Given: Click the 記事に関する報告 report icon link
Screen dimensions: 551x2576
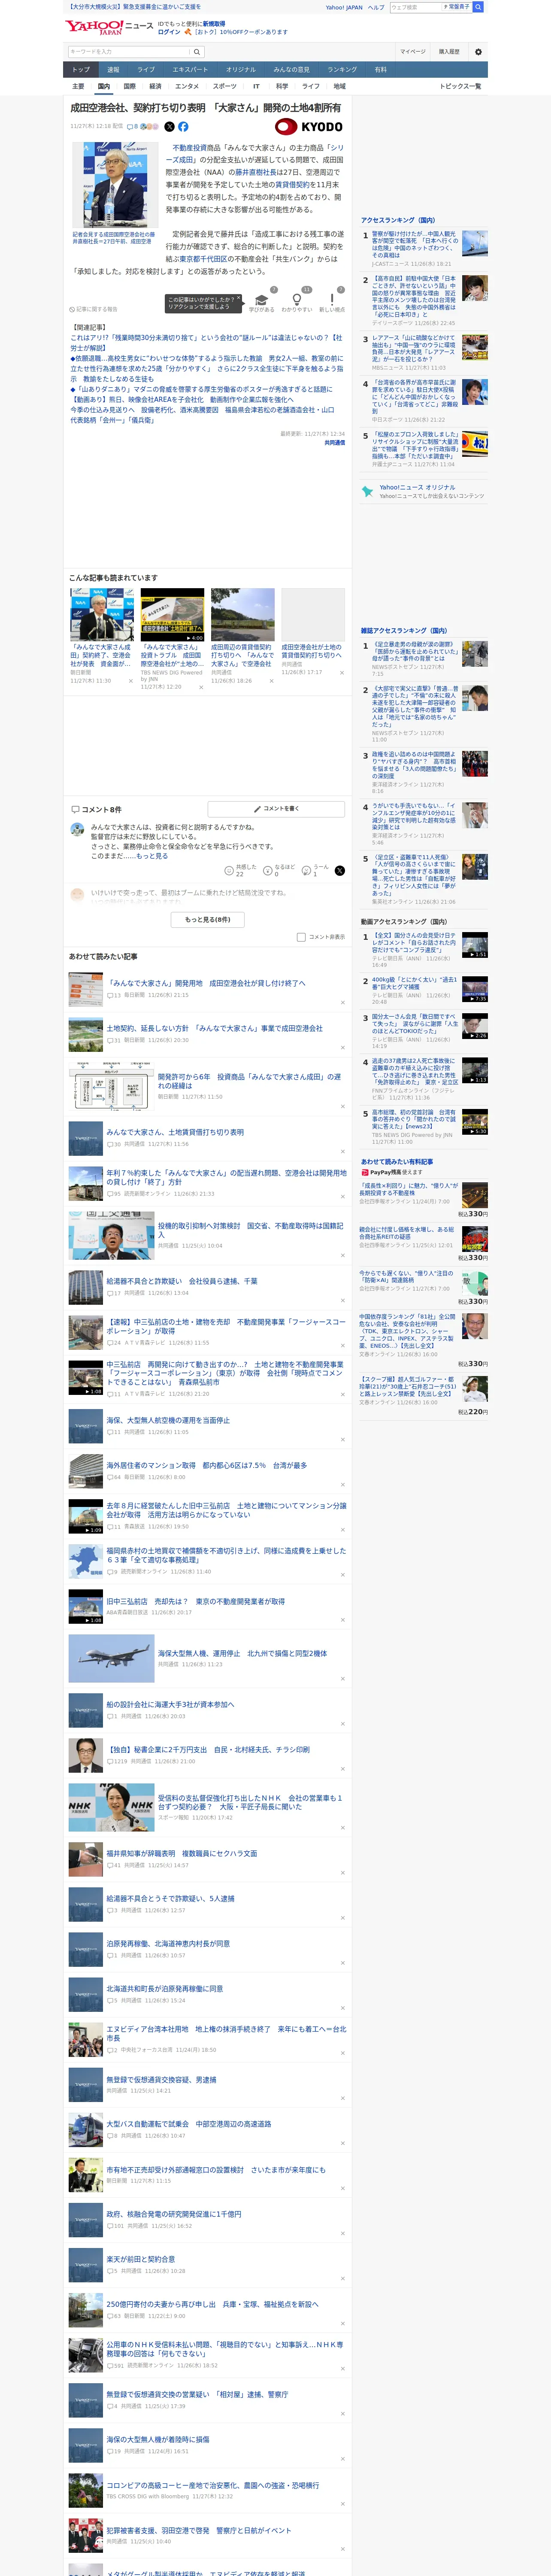Looking at the screenshot, I should [94, 310].
